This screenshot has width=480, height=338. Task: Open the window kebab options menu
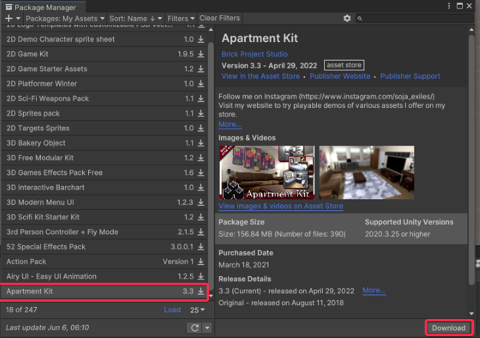click(x=449, y=6)
